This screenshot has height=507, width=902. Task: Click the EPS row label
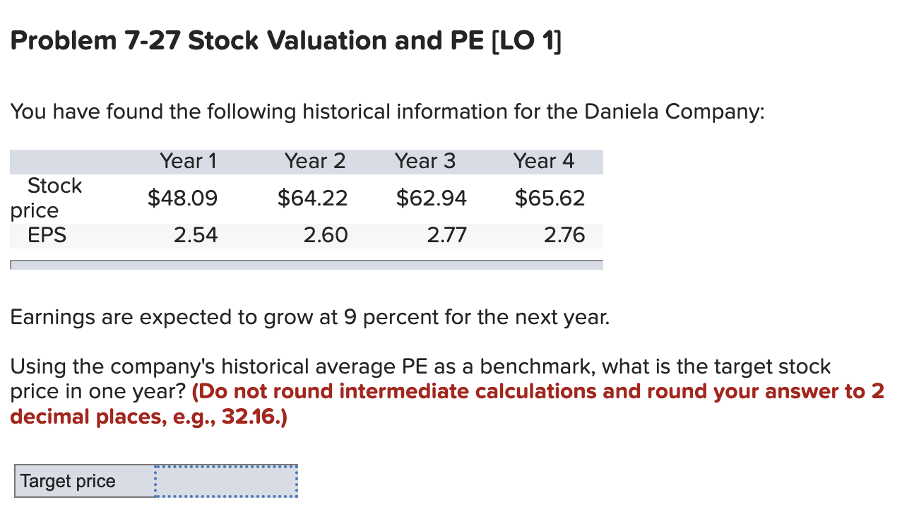[47, 235]
